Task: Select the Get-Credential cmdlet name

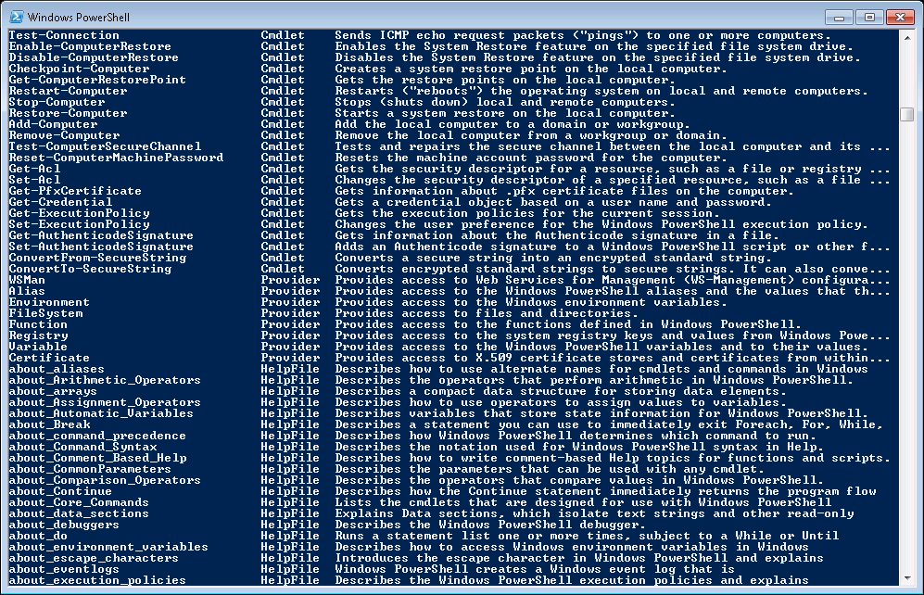Action: [x=60, y=203]
